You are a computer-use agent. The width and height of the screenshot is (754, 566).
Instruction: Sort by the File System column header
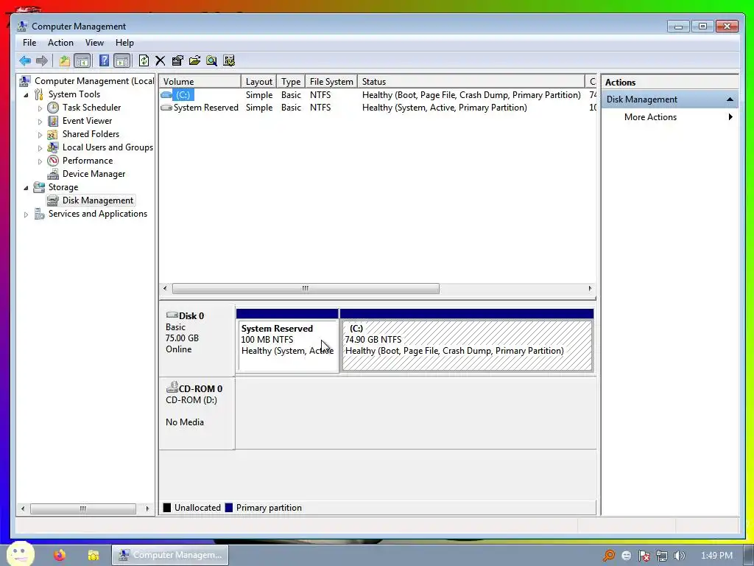pyautogui.click(x=331, y=81)
